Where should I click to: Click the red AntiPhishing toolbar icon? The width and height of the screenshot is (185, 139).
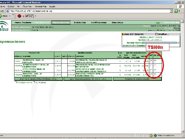19,16
